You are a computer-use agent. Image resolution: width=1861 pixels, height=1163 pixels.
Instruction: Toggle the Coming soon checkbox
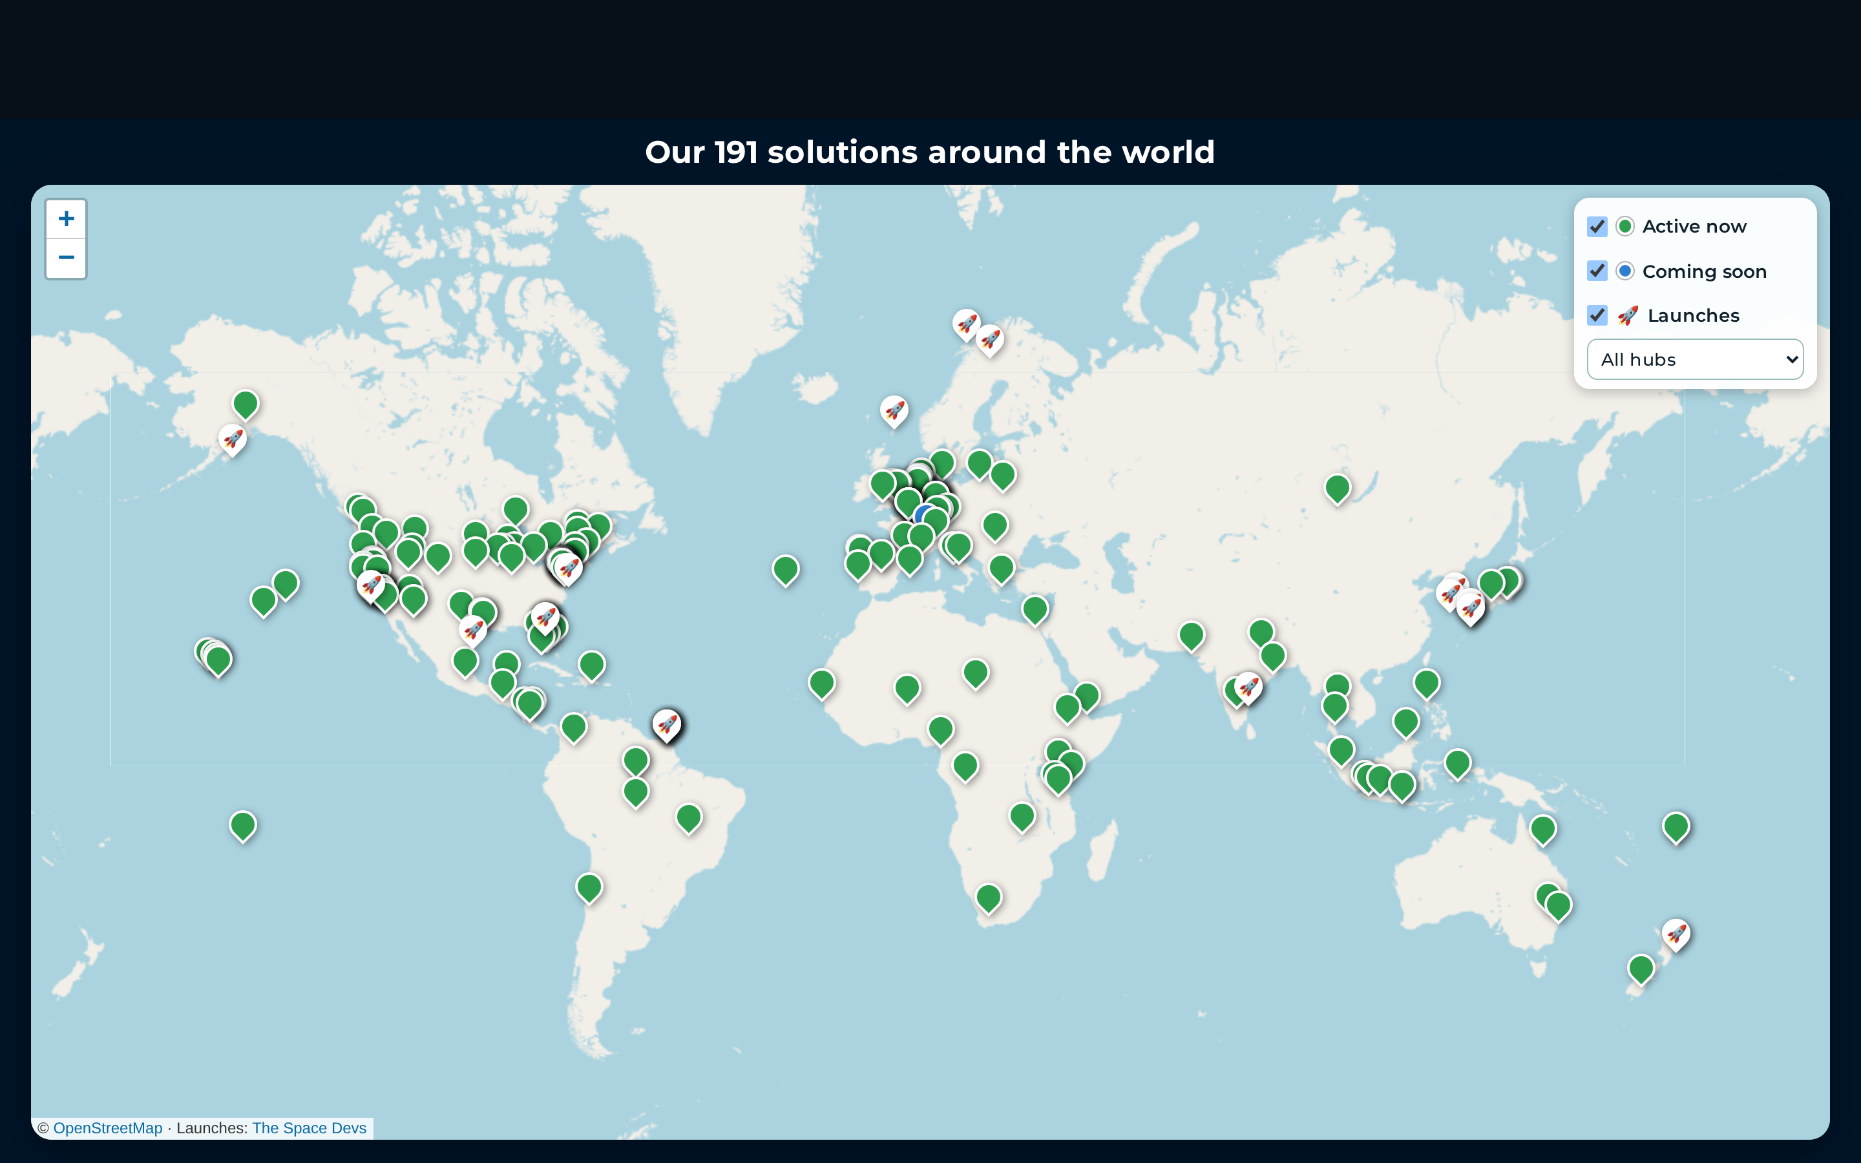pyautogui.click(x=1597, y=271)
